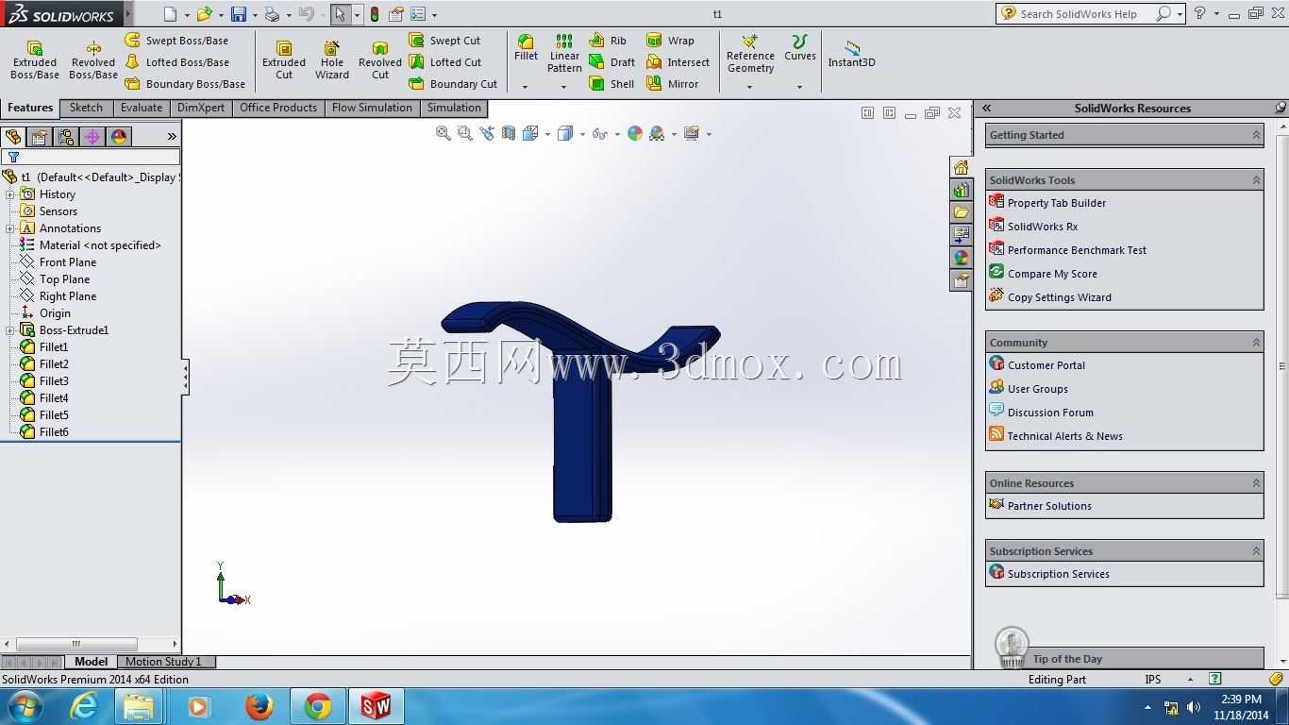Click the Extruded Boss/Base tool
This screenshot has width=1289, height=725.
click(x=35, y=60)
